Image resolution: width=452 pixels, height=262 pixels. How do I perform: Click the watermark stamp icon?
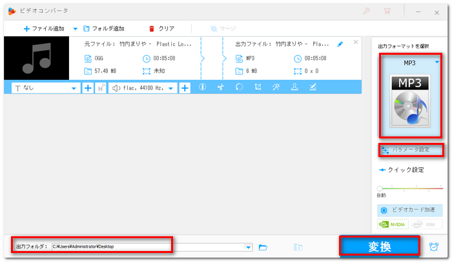294,88
